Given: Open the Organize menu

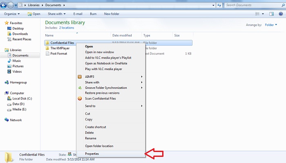Looking at the screenshot, I should 12,14.
